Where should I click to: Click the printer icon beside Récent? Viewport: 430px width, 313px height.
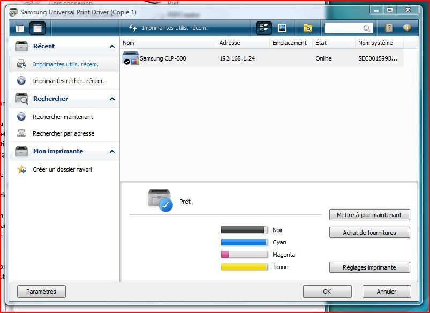21,46
